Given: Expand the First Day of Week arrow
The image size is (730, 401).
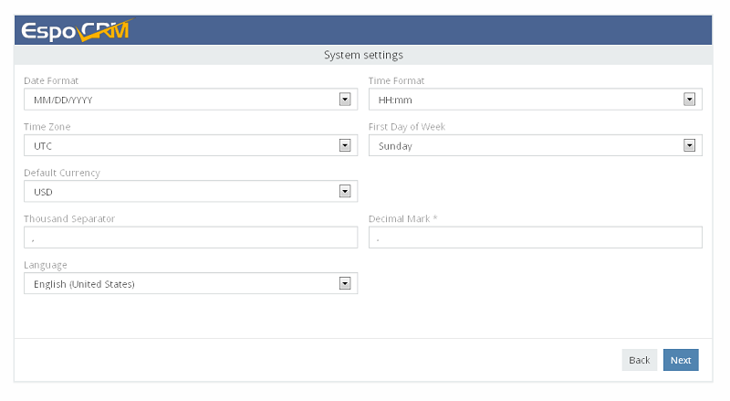Looking at the screenshot, I should pyautogui.click(x=689, y=145).
